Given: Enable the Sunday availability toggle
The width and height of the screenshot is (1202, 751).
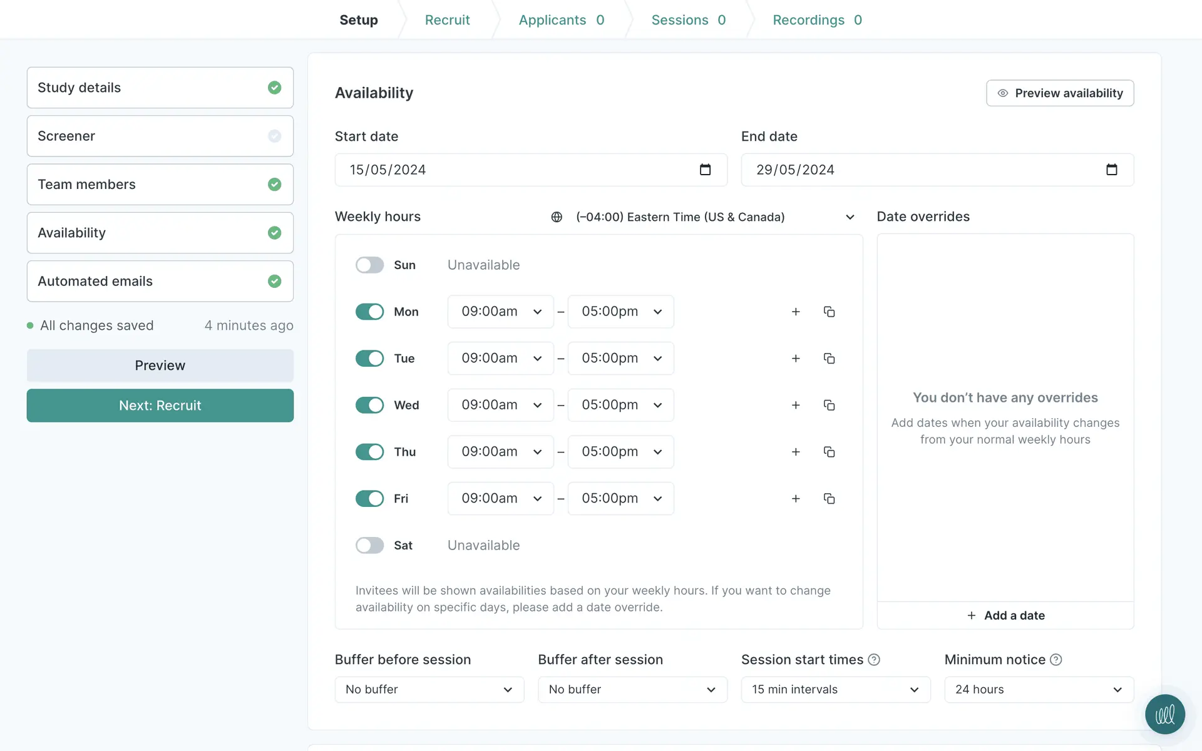Looking at the screenshot, I should click(369, 265).
